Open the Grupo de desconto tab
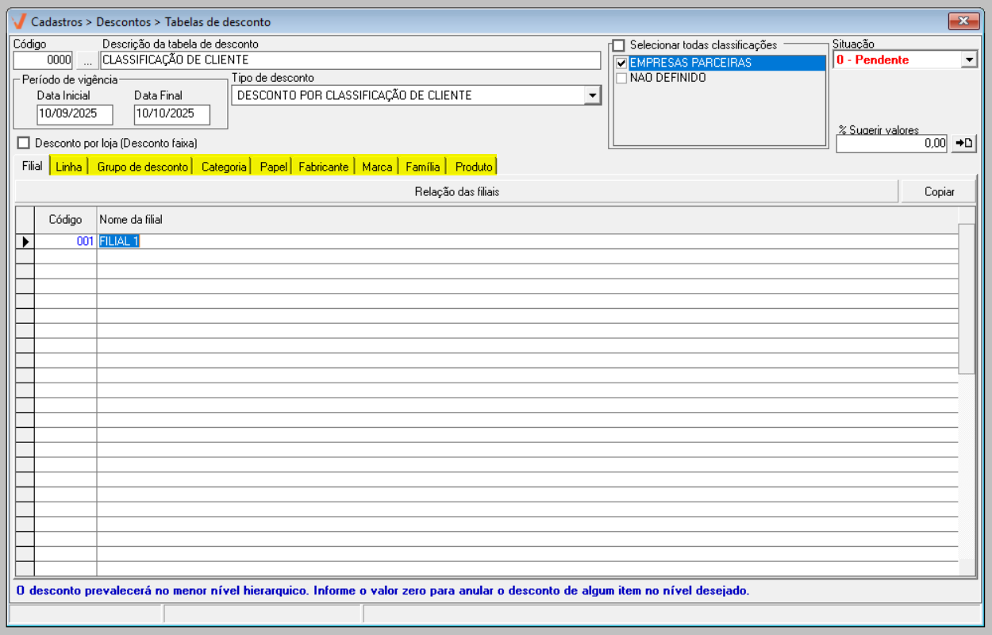 143,167
